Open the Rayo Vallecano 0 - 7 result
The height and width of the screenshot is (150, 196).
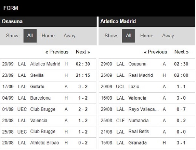(x=147, y=109)
